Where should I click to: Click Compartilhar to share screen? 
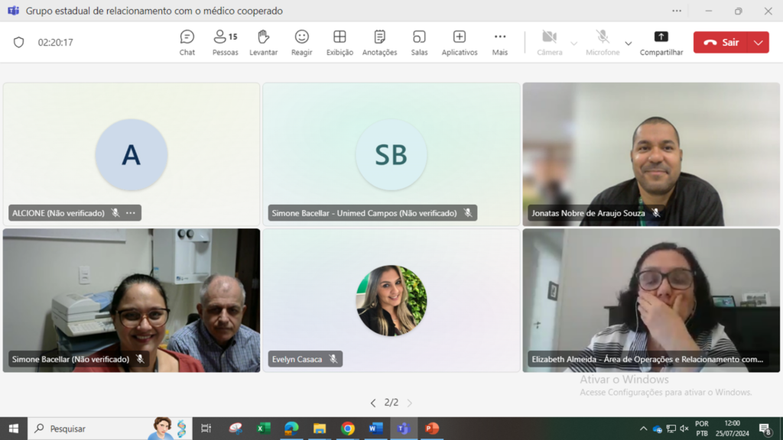click(661, 42)
